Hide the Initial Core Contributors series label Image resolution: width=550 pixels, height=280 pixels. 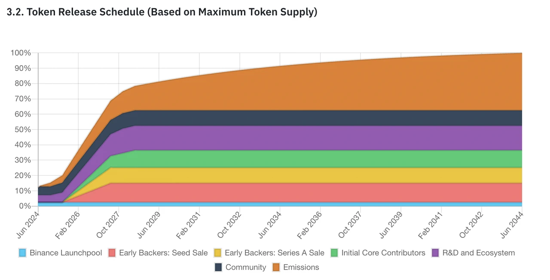(x=383, y=253)
